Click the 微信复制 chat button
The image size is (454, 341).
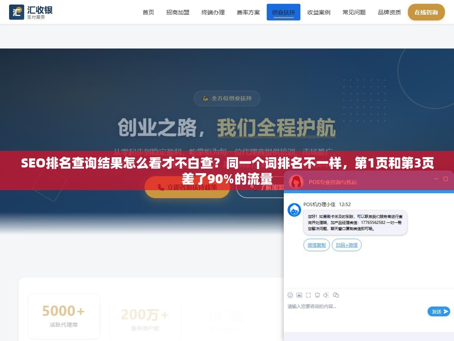[x=317, y=245]
